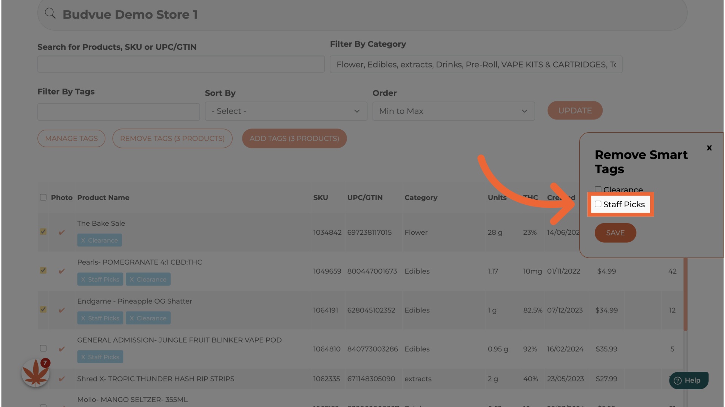
Task: Toggle the select-all header checkbox
Action: [x=43, y=197]
